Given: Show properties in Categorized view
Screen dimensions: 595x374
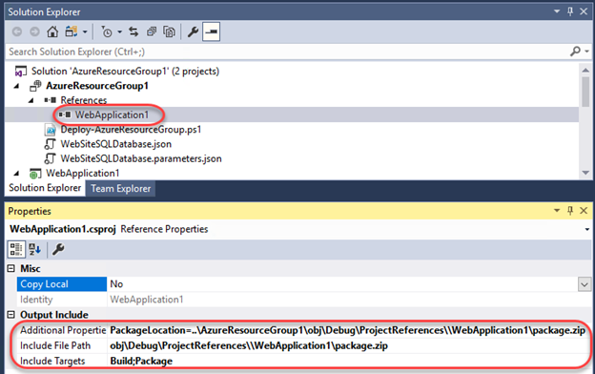Looking at the screenshot, I should (x=16, y=249).
